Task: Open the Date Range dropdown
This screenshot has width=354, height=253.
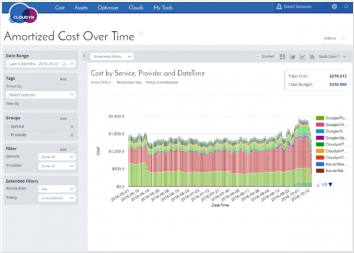Action: pos(41,63)
